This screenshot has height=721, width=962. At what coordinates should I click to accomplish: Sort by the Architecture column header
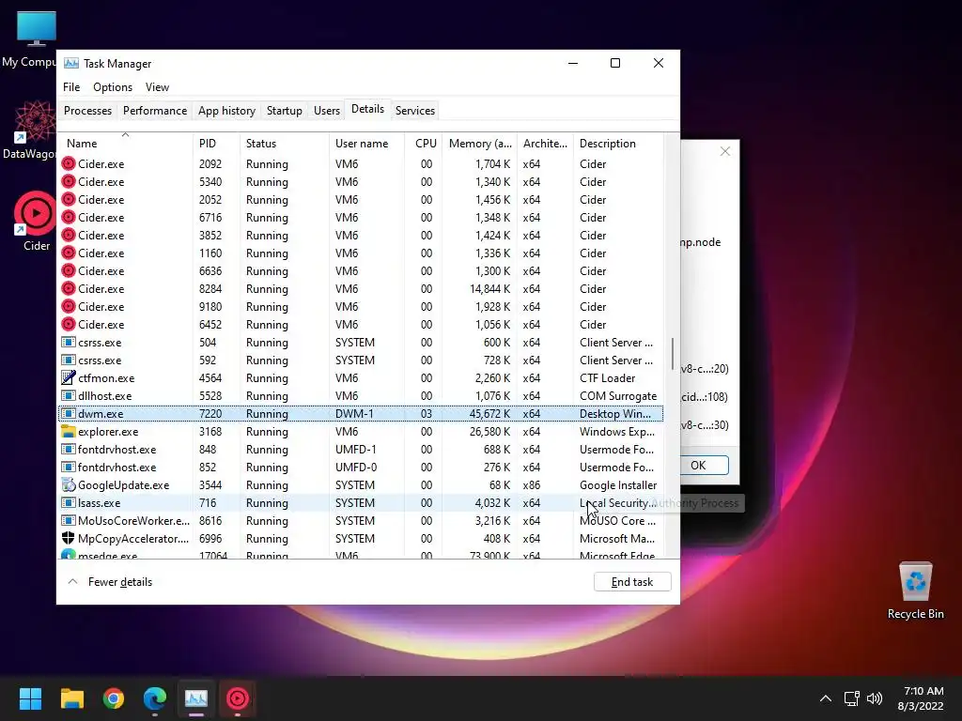coord(545,143)
